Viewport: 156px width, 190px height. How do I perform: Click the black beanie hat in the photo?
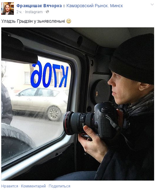[133, 59]
